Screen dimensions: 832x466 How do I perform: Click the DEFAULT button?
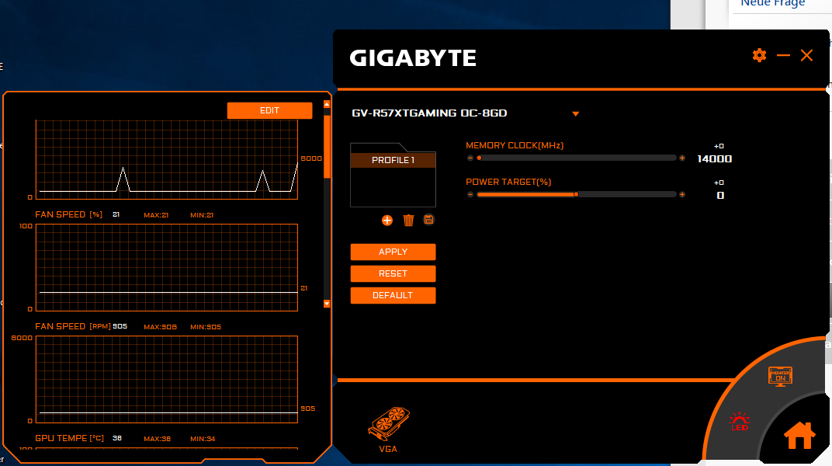pyautogui.click(x=393, y=296)
